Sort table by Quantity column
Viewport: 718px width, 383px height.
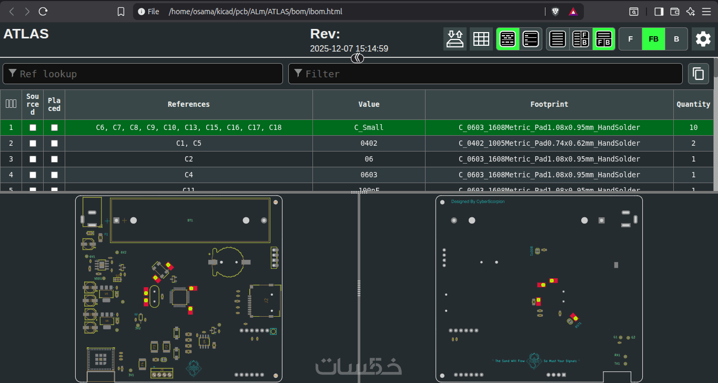point(693,104)
